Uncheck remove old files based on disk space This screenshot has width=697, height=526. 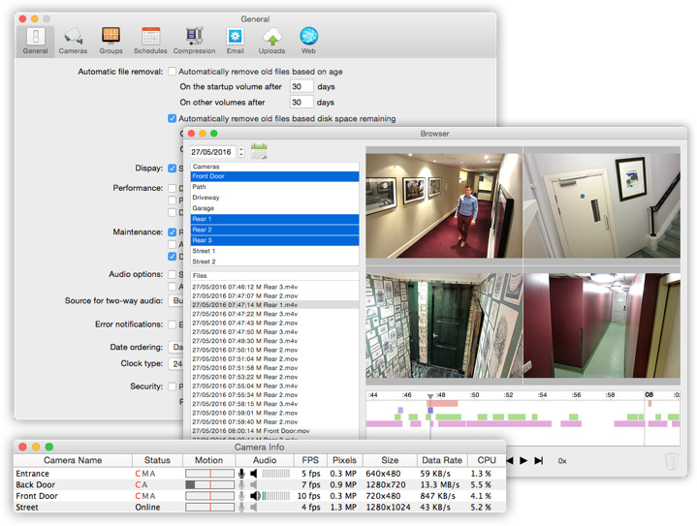tap(173, 119)
